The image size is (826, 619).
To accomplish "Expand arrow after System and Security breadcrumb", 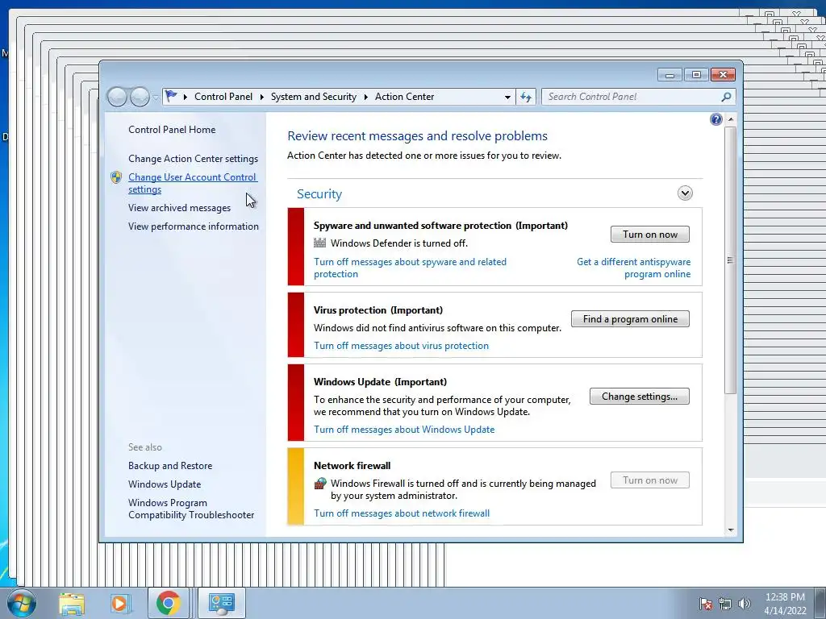I will (365, 97).
